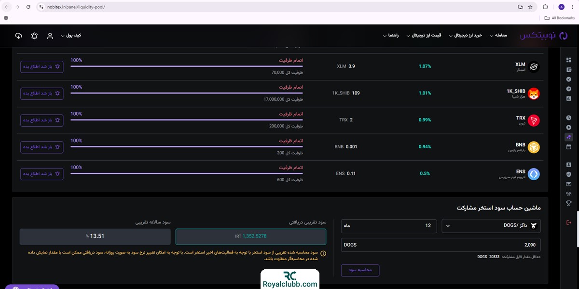Open the profile card icon in sidebar
Screen dimensions: 579x289
[568, 165]
